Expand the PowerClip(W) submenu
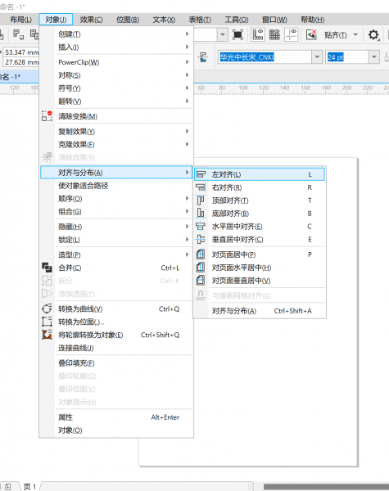Screen dimensions: 389x491 [x=116, y=62]
